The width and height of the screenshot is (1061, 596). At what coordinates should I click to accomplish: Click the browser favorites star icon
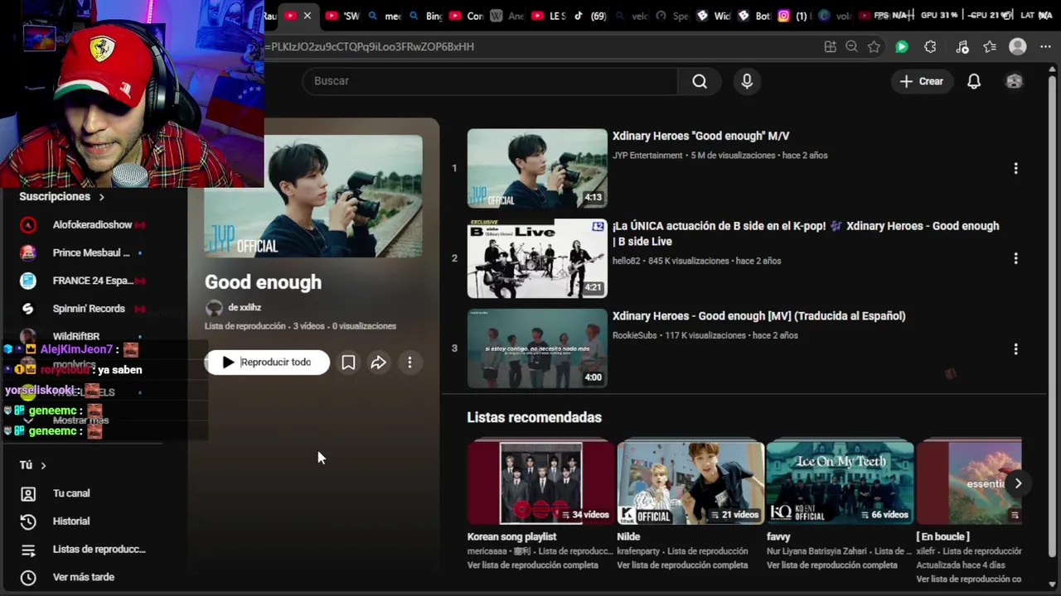[x=874, y=47]
